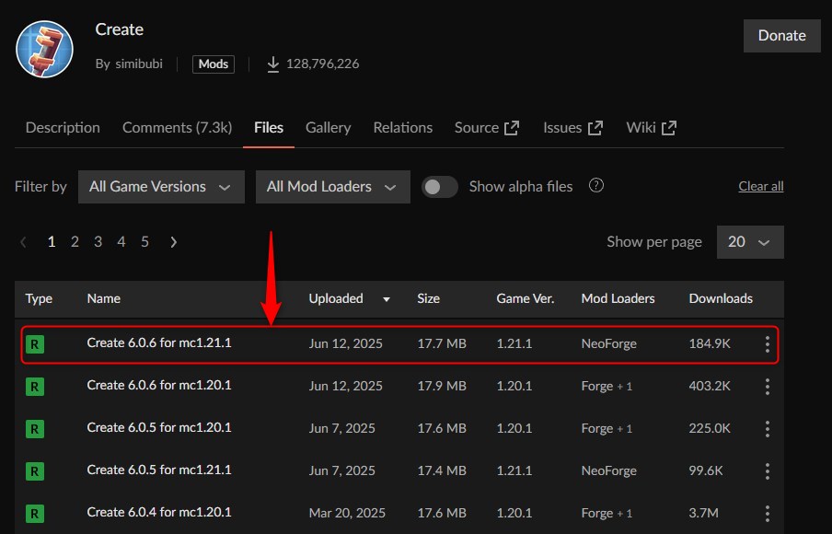Click the Donate button
The image size is (832, 534).
pos(782,36)
